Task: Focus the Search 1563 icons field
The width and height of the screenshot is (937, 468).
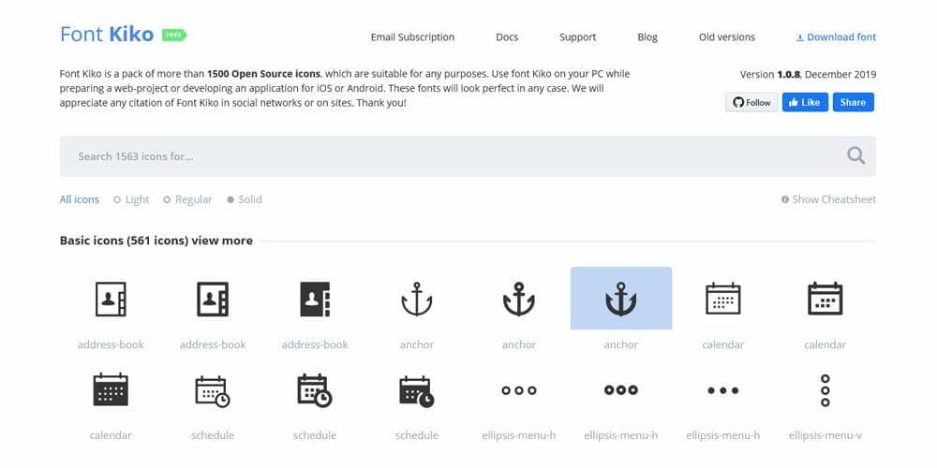Action: (x=468, y=156)
